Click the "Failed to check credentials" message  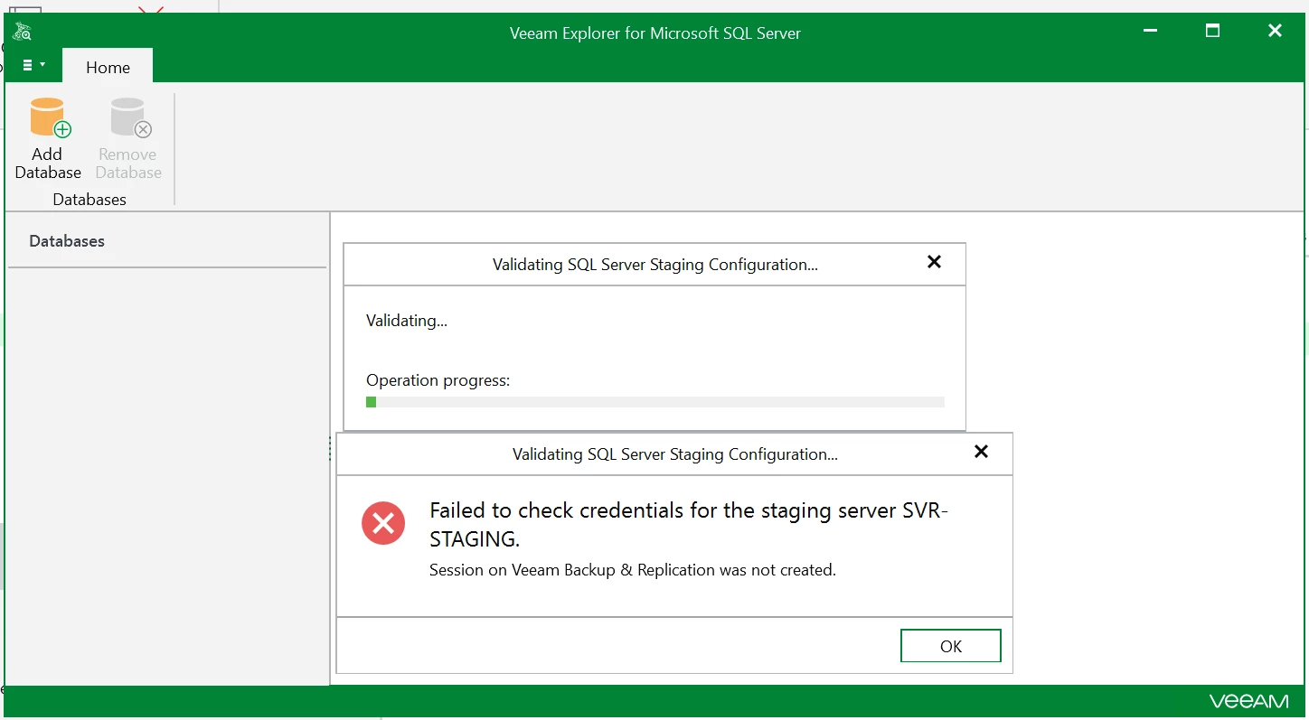tap(689, 525)
